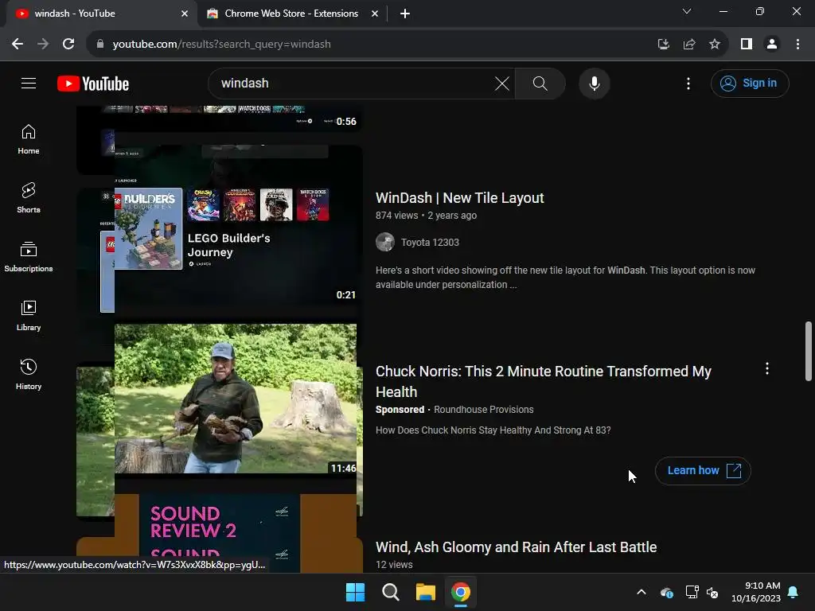Close the Chrome Web Store tab
The image size is (815, 611).
pos(375,14)
